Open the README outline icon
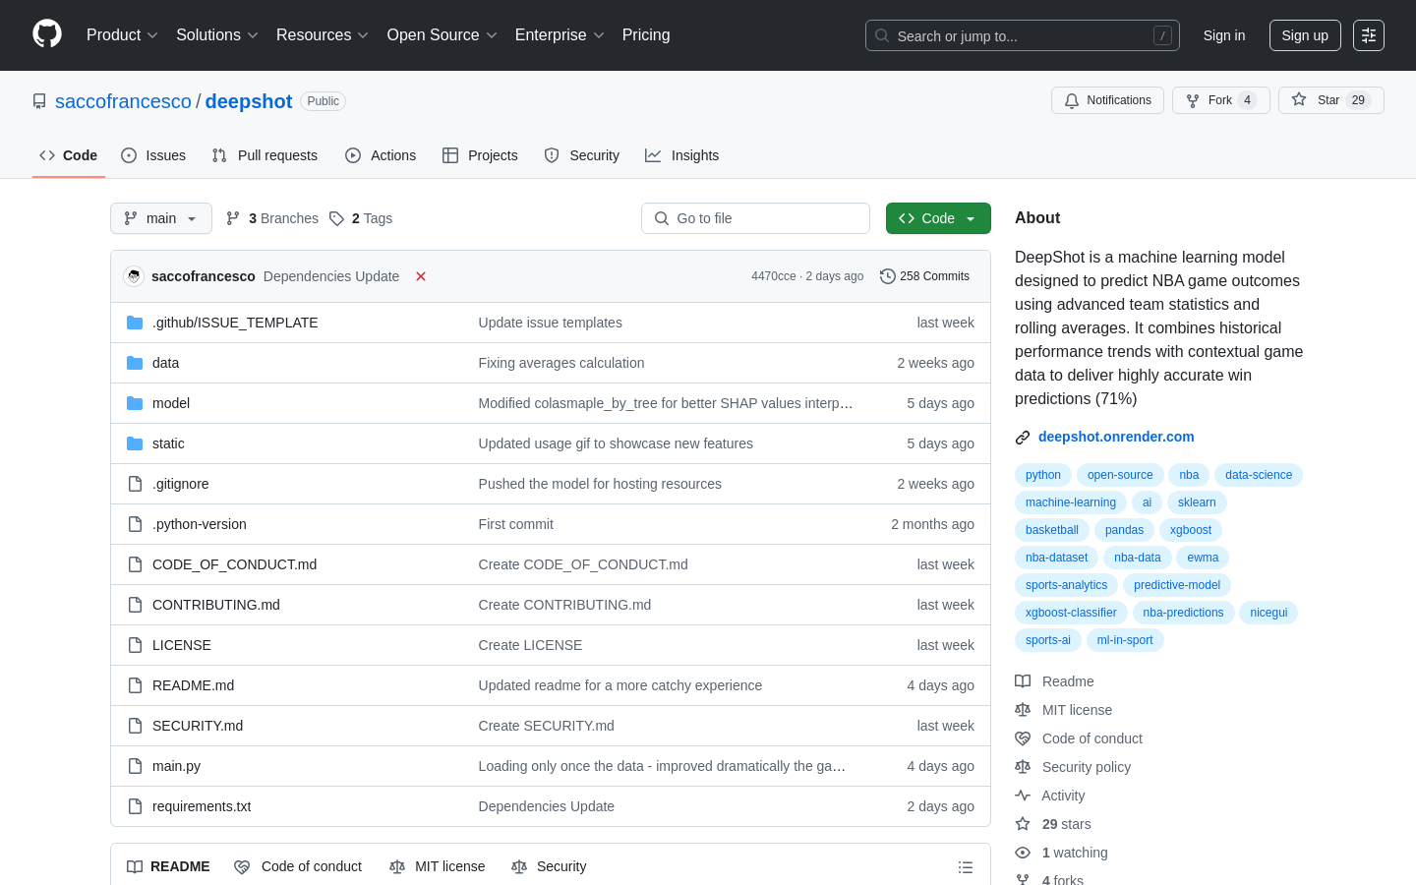1416x885 pixels. pyautogui.click(x=966, y=867)
